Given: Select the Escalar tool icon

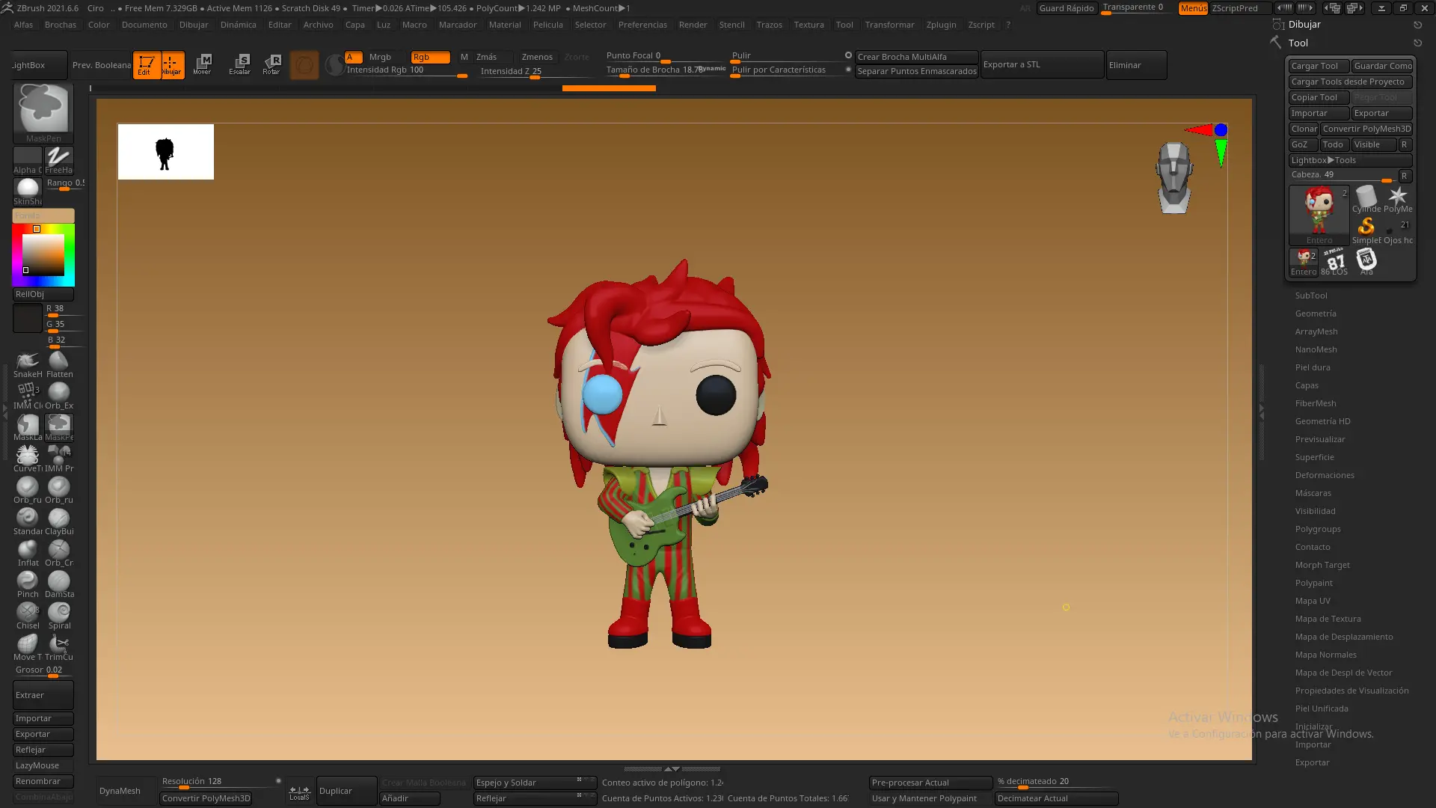Looking at the screenshot, I should (240, 65).
